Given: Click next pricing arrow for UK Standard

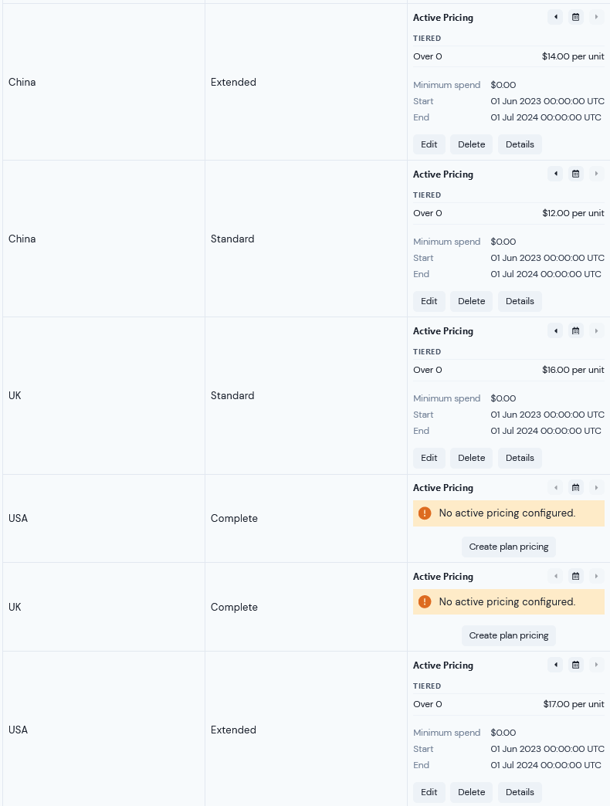Looking at the screenshot, I should point(596,330).
